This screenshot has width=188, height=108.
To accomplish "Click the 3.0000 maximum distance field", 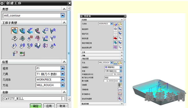I will [108, 81].
